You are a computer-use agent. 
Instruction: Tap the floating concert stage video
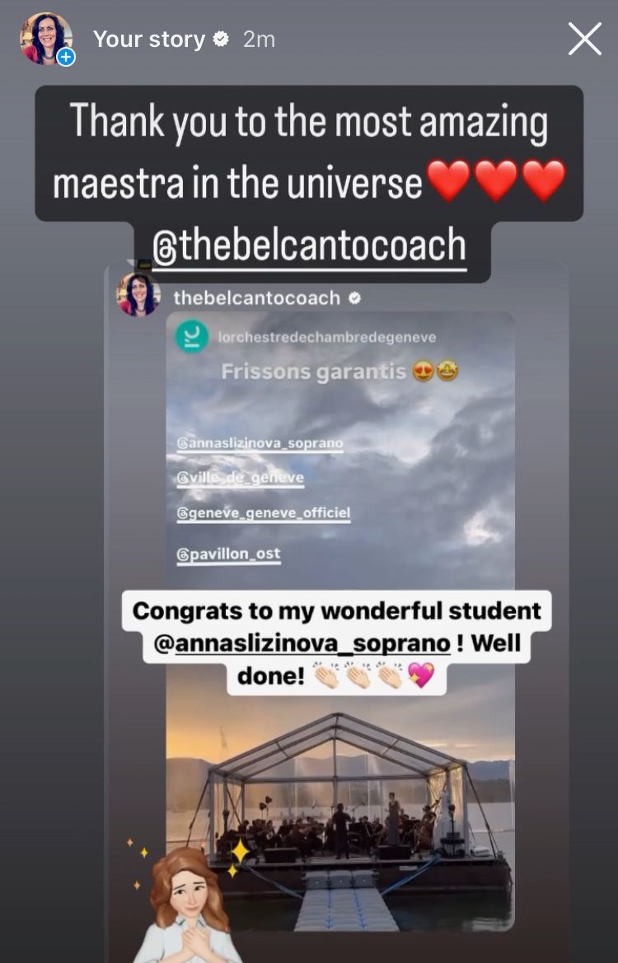click(x=340, y=812)
